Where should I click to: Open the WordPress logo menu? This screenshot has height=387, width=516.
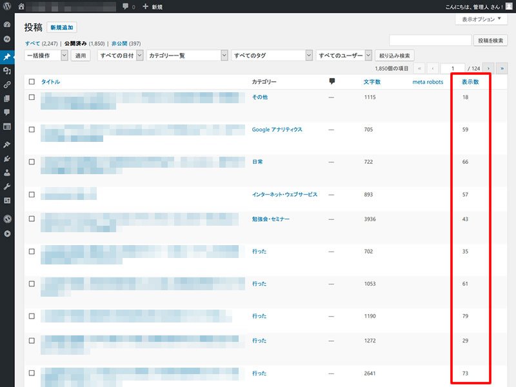[7, 6]
